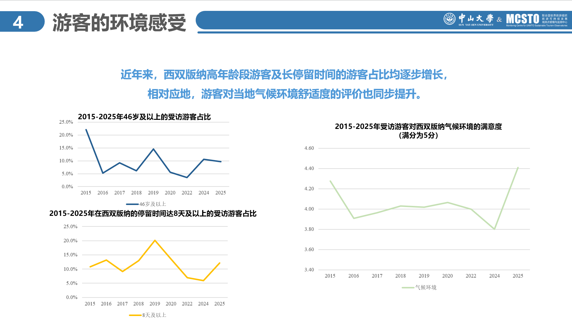Click the 2019 peak of the yellow line
This screenshot has height=321, width=572.
[155, 241]
